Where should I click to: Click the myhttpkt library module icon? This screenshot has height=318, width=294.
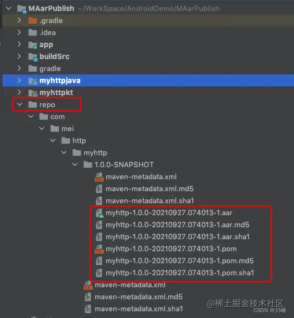point(33,93)
